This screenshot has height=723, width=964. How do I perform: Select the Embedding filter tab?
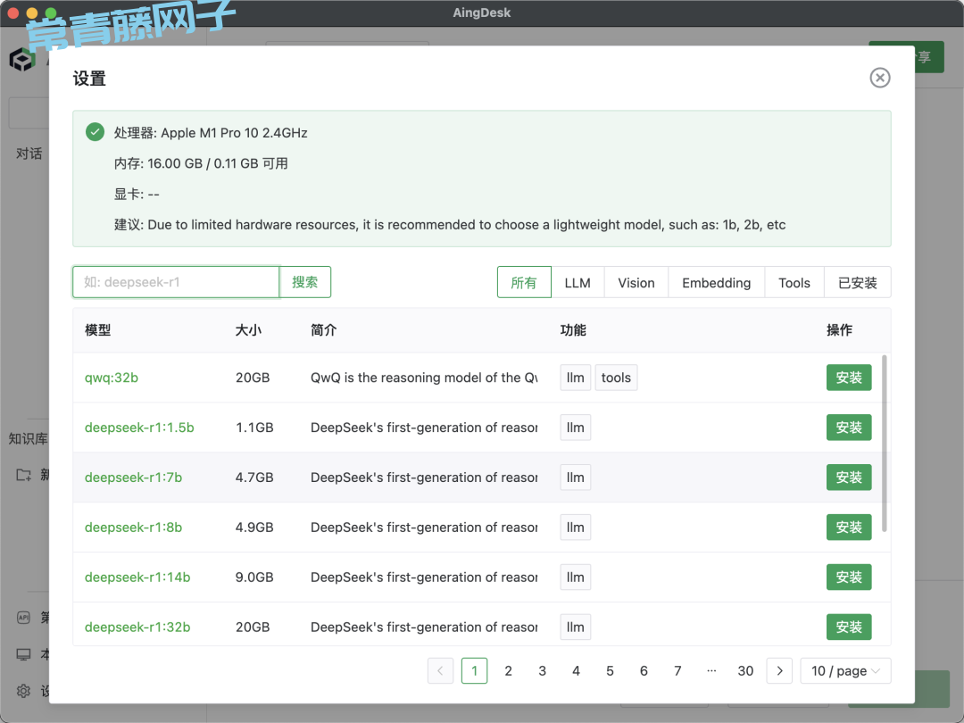coord(716,283)
